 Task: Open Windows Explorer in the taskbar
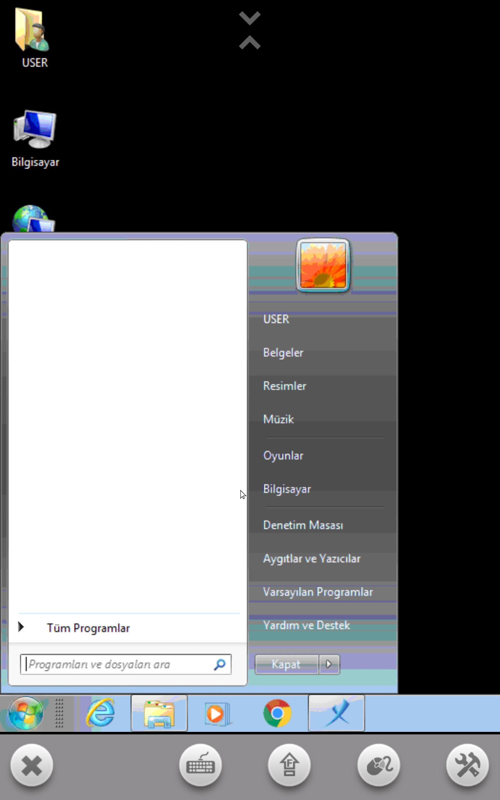pos(159,713)
